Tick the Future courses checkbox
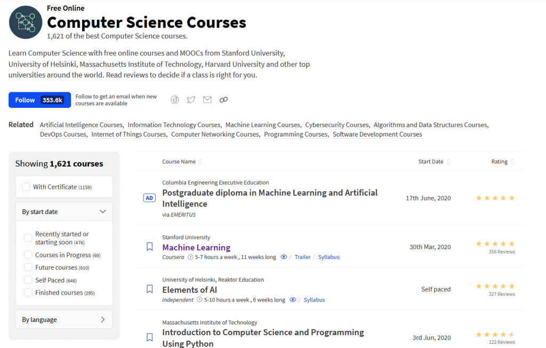Viewport: 546px width, 348px height. pyautogui.click(x=28, y=267)
